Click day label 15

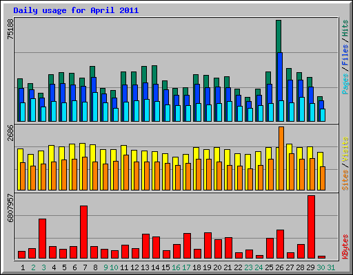165,267
